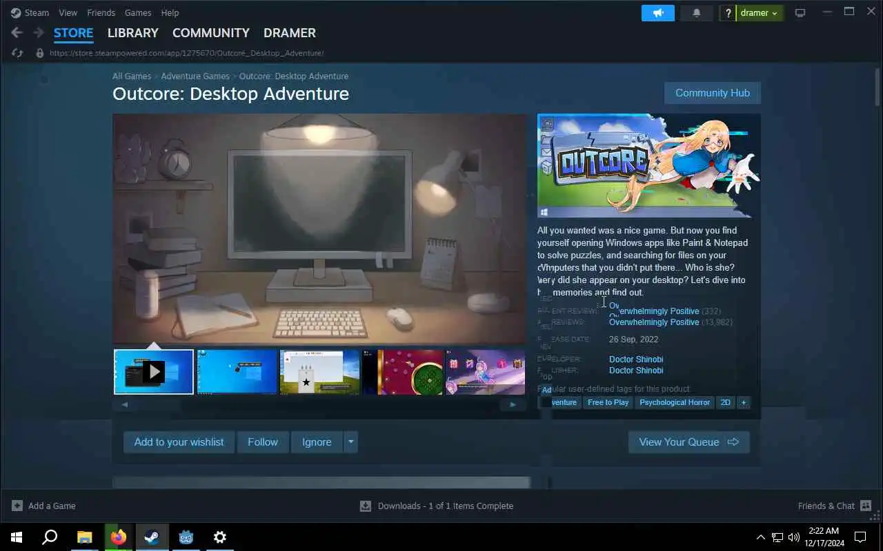Click the Downloads icon in the status bar
The height and width of the screenshot is (551, 883).
coord(366,506)
